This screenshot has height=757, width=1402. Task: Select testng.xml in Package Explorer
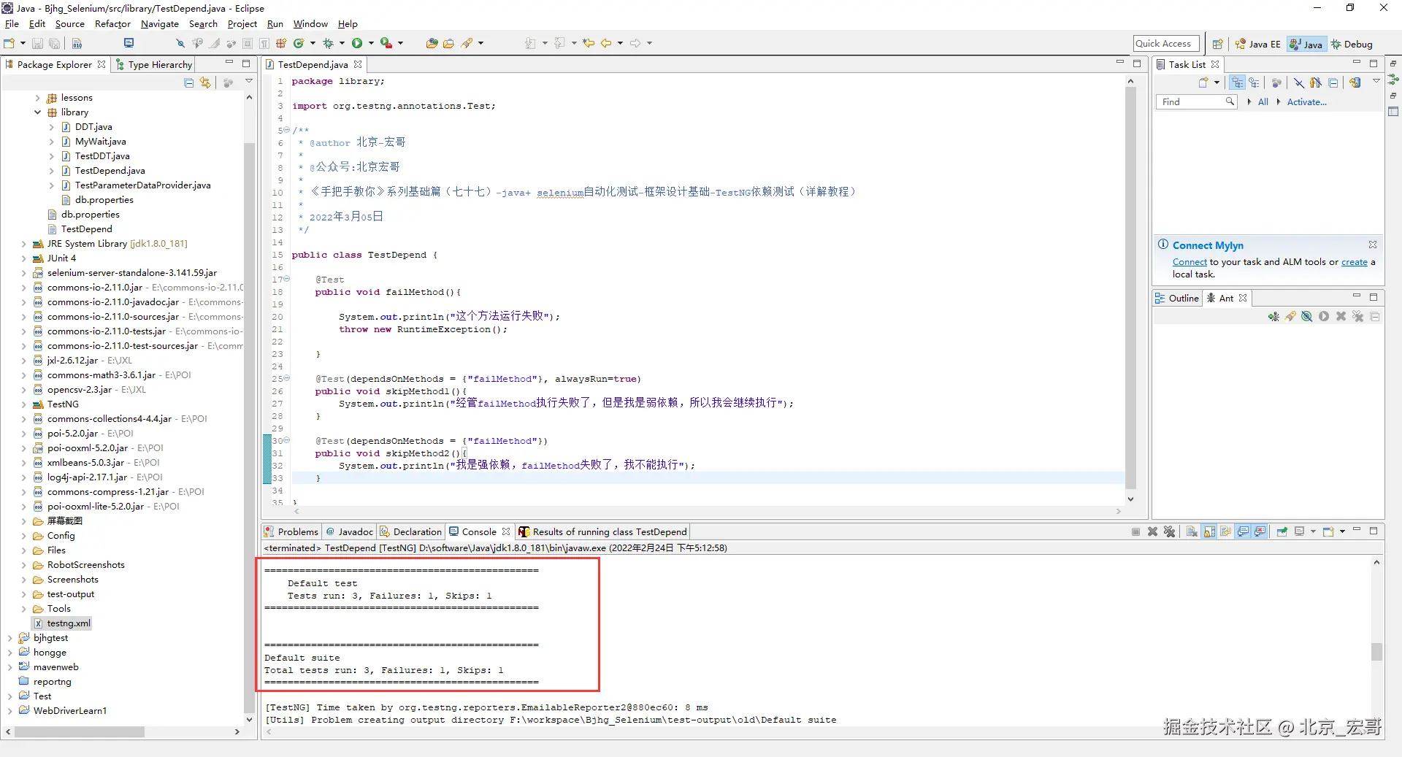(x=62, y=623)
